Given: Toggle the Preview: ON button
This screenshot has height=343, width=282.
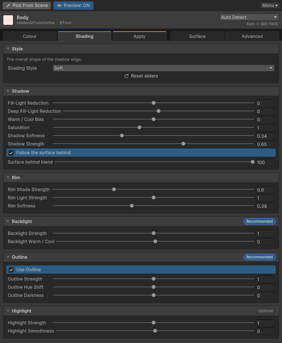Looking at the screenshot, I should coord(73,6).
